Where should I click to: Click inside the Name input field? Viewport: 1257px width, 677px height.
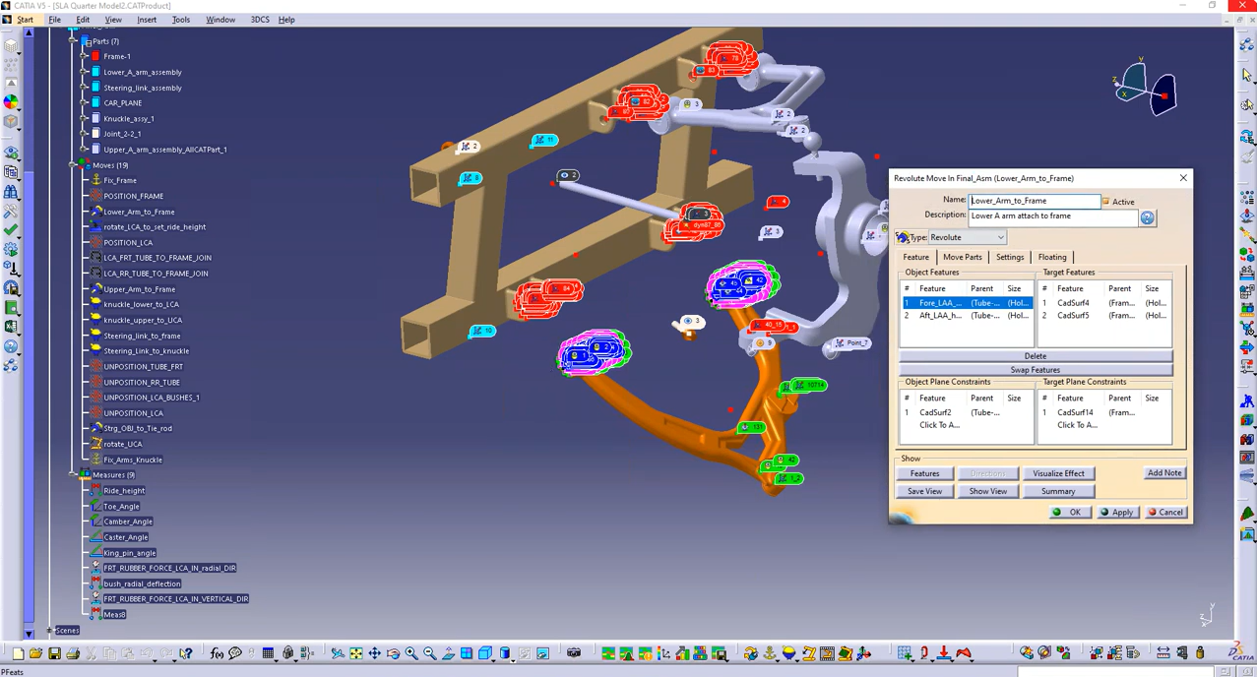[x=1034, y=201]
